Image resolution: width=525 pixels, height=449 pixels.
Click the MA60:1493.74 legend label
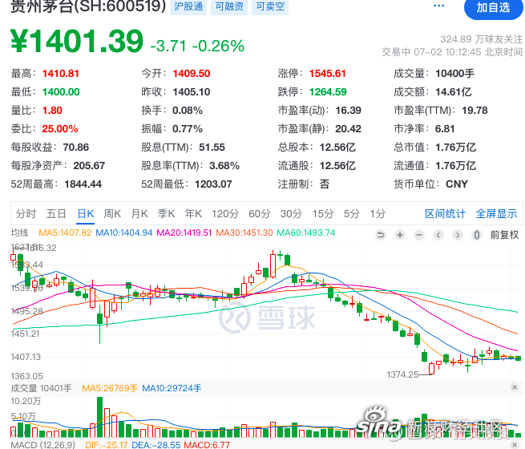coord(306,233)
